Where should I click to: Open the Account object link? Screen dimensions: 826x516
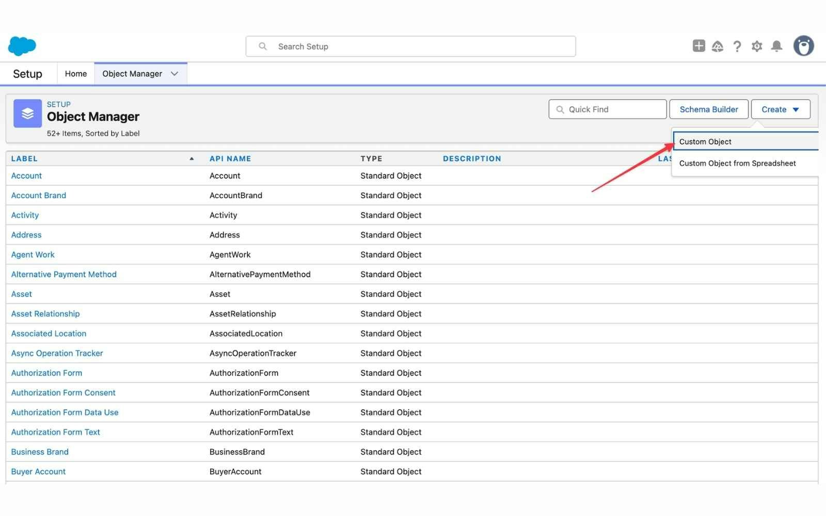point(26,176)
